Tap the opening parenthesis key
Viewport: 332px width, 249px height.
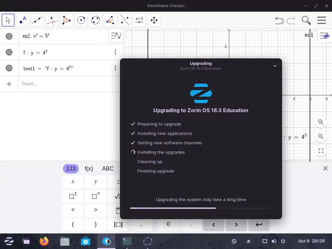(73, 224)
